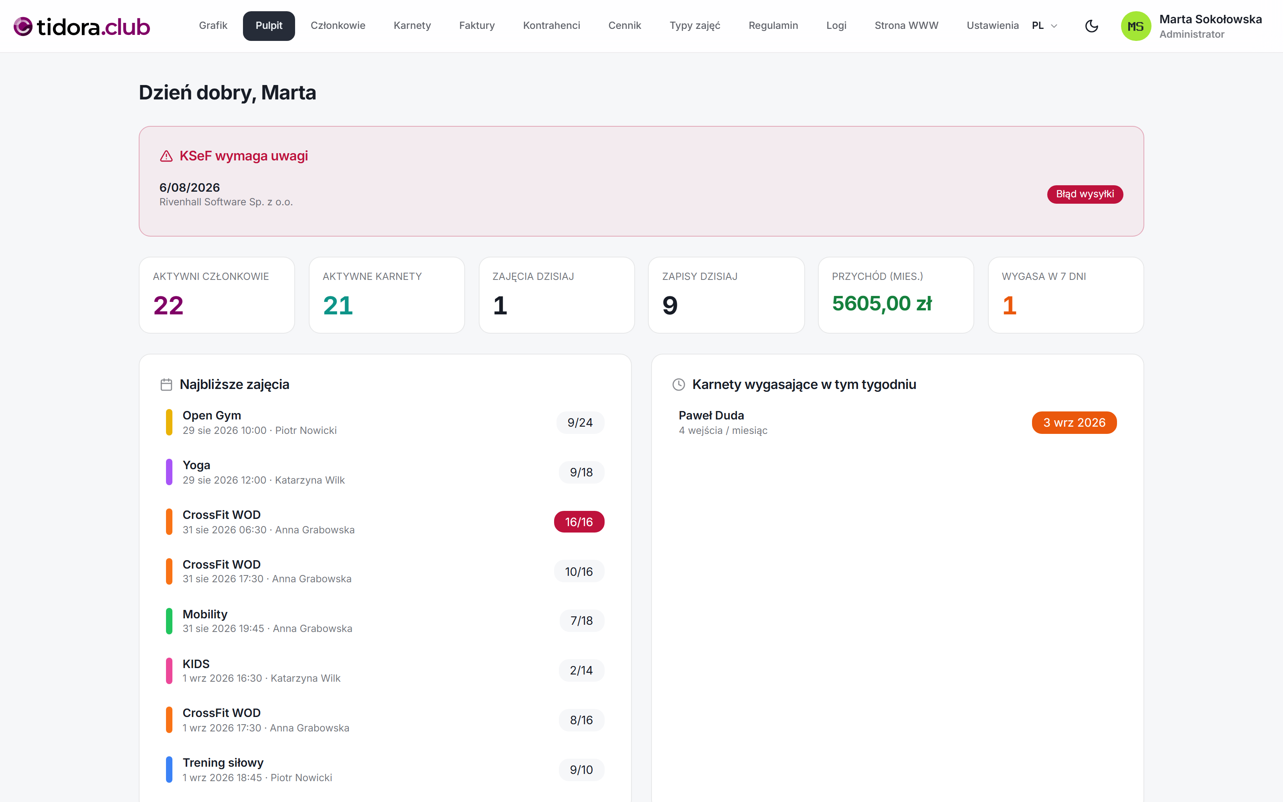Go to the Faktury menu item

(477, 25)
